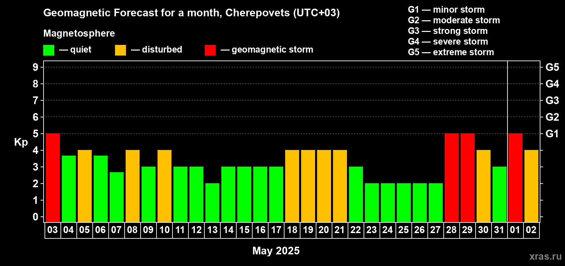
Task: Click date label 23 on the axis
Action: [x=372, y=230]
